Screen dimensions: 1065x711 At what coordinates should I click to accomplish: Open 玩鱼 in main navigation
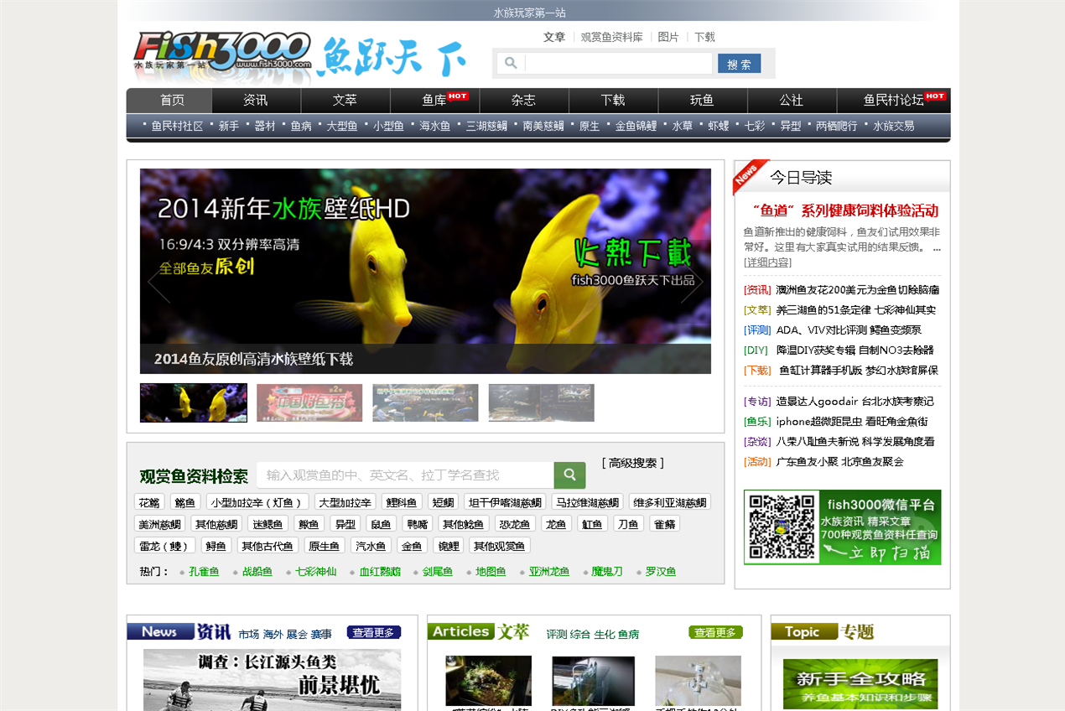[x=702, y=100]
